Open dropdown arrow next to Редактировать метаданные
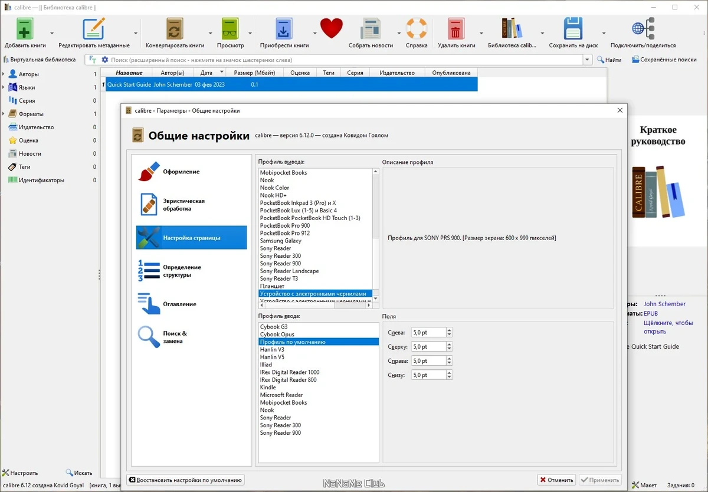The width and height of the screenshot is (708, 492). [x=136, y=33]
